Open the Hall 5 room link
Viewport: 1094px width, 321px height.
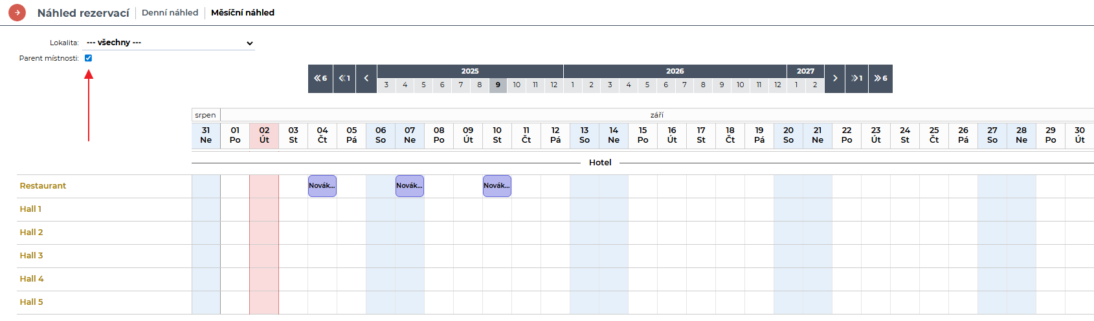click(x=31, y=302)
